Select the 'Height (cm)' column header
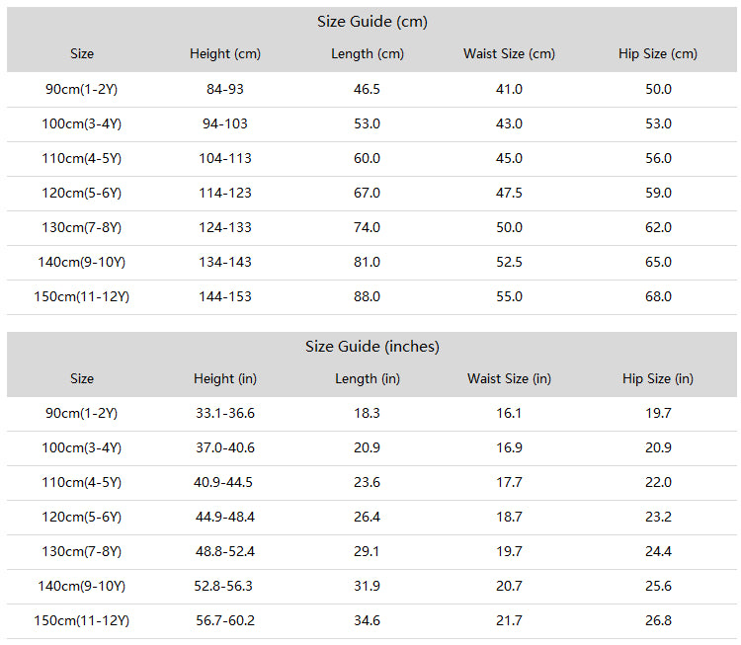This screenshot has height=645, width=741. (225, 54)
